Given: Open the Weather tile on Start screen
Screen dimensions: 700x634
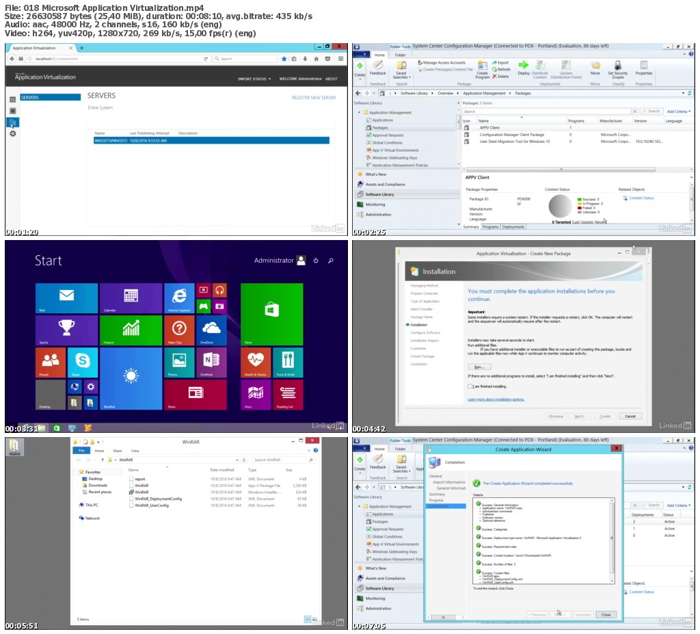Looking at the screenshot, I should tap(131, 378).
